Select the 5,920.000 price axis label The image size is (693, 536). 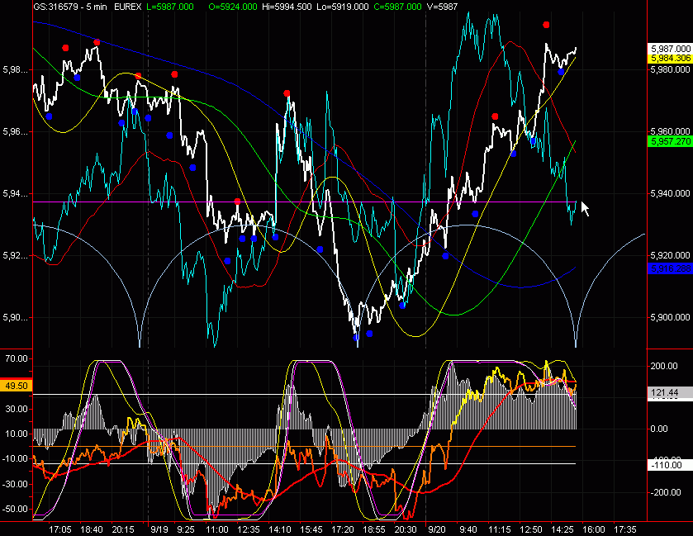[671, 255]
